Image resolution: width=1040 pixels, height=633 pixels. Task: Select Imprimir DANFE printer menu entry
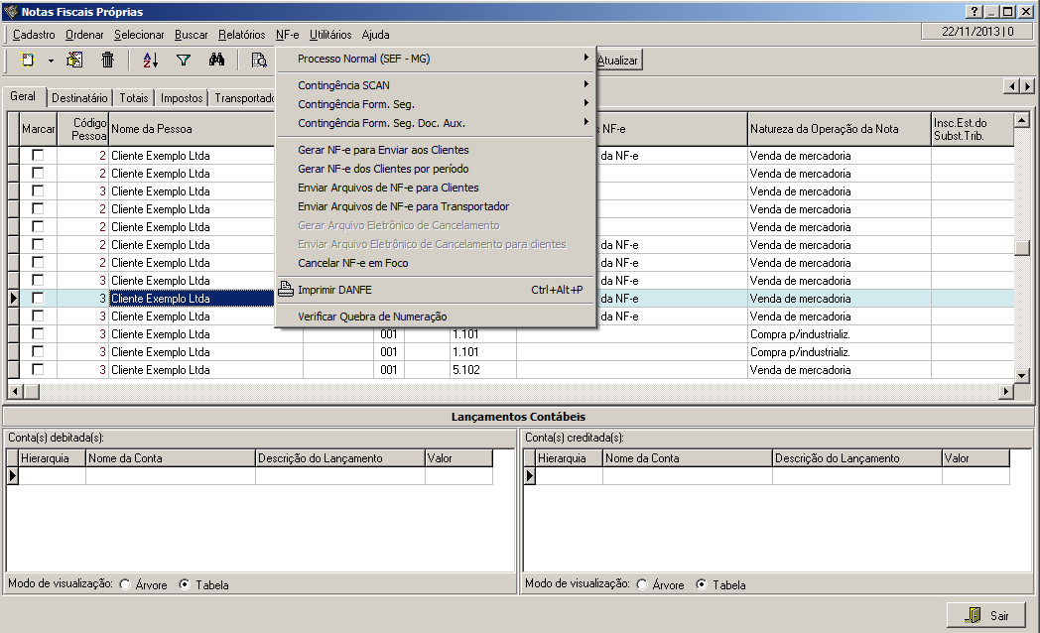[334, 290]
